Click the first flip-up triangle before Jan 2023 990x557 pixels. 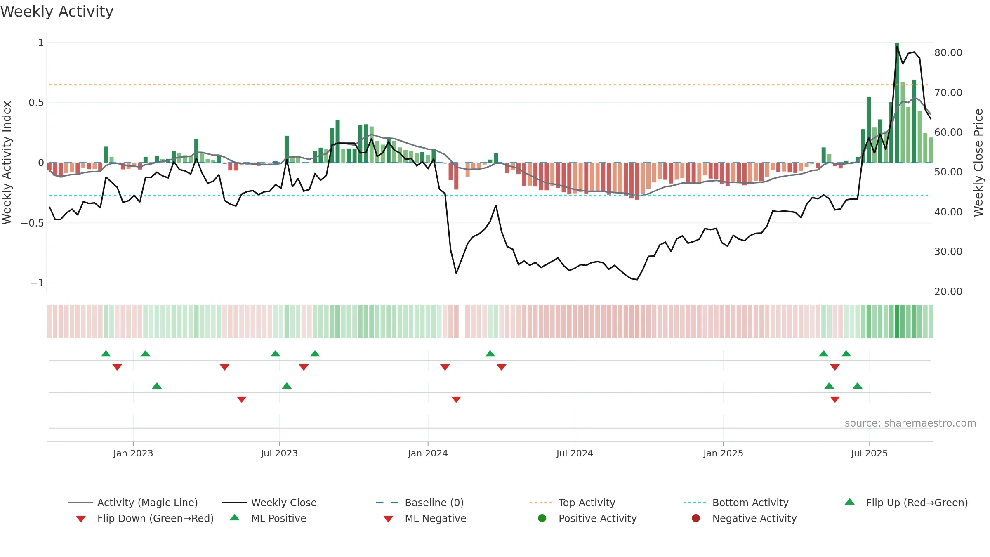(106, 354)
